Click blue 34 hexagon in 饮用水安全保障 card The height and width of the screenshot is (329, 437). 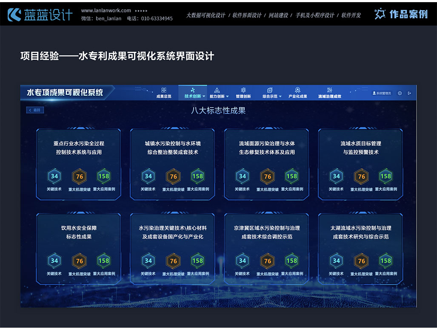pos(54,261)
